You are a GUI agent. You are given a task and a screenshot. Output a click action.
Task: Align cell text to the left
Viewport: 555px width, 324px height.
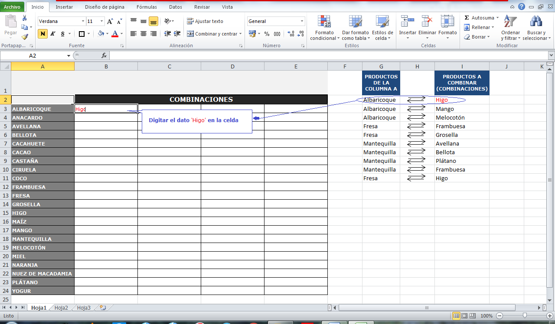pos(134,34)
